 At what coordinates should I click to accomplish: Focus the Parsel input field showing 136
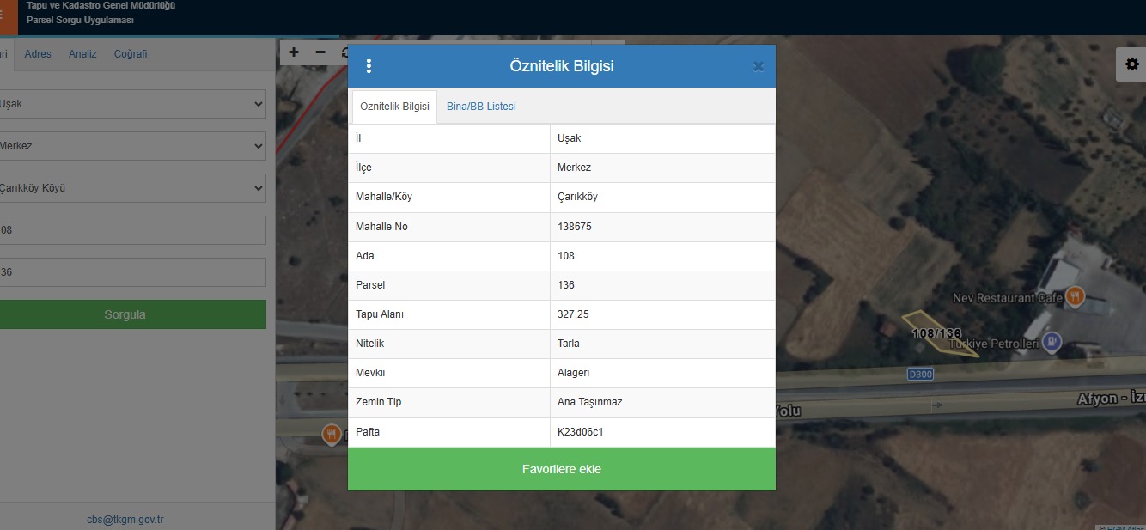pos(131,272)
